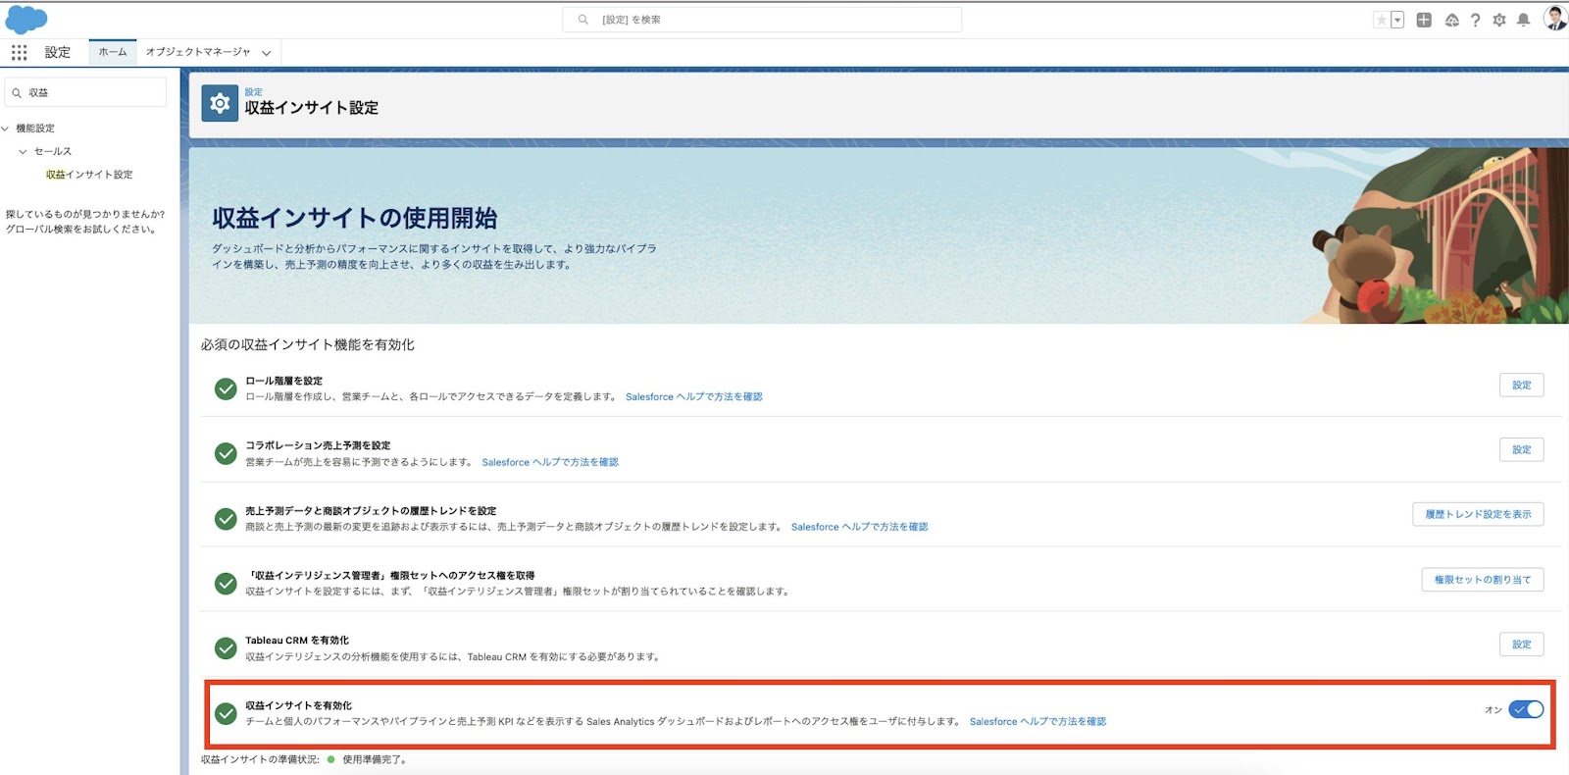Image resolution: width=1569 pixels, height=775 pixels.
Task: Expand the オブジェクトマネージャ tab dropdown chevron
Action: [266, 53]
